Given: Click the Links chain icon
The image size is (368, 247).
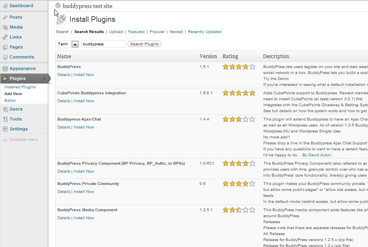Looking at the screenshot, I should 5,37.
